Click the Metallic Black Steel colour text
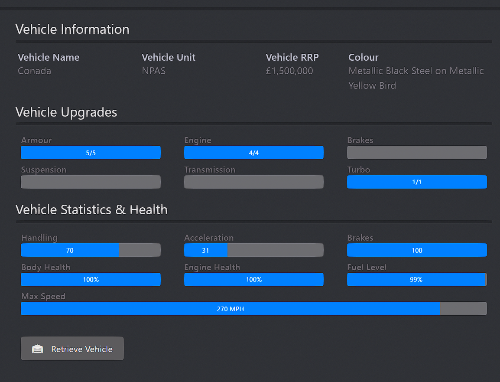Viewport: 500px width, 382px height. pos(416,71)
